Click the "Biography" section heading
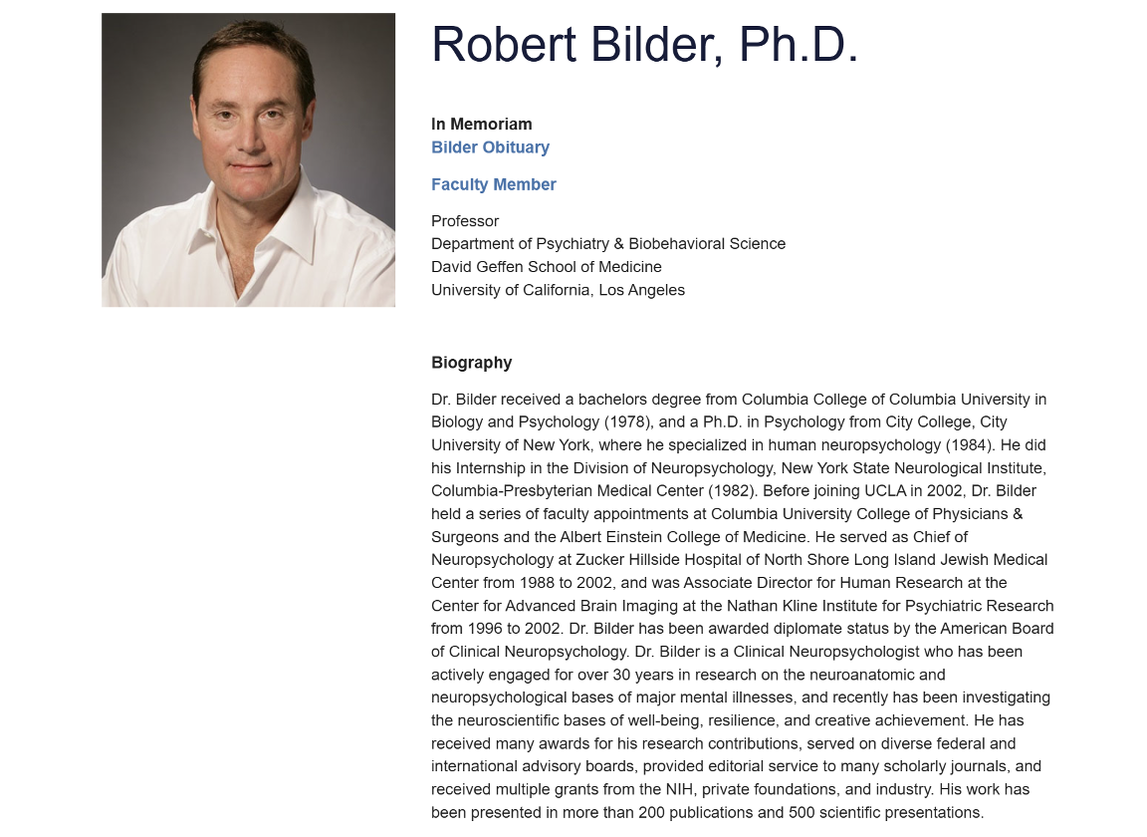This screenshot has height=837, width=1147. point(471,363)
